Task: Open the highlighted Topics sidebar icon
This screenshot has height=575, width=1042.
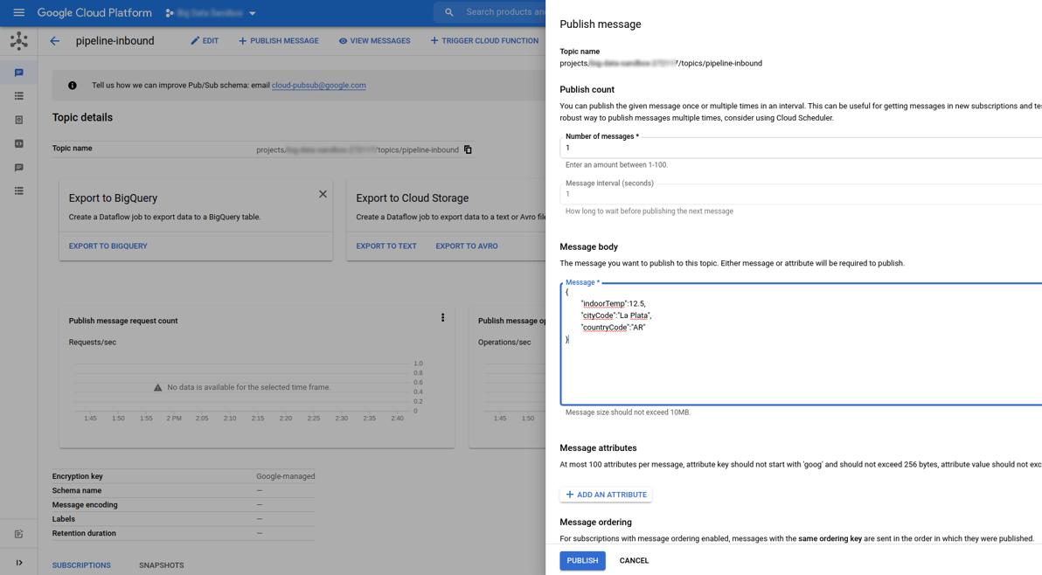Action: pyautogui.click(x=18, y=73)
